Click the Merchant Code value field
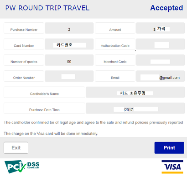This screenshot has width=187, height=177. 161,60
